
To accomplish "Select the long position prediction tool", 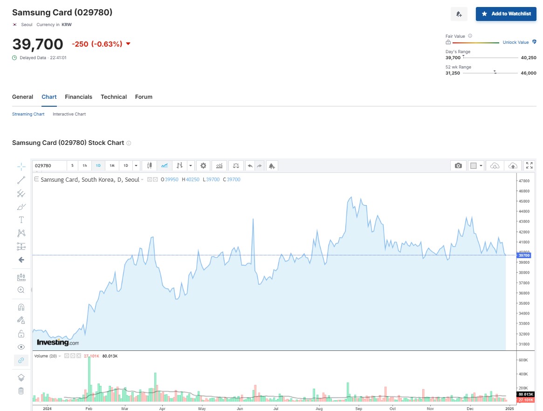I will pos(21,246).
